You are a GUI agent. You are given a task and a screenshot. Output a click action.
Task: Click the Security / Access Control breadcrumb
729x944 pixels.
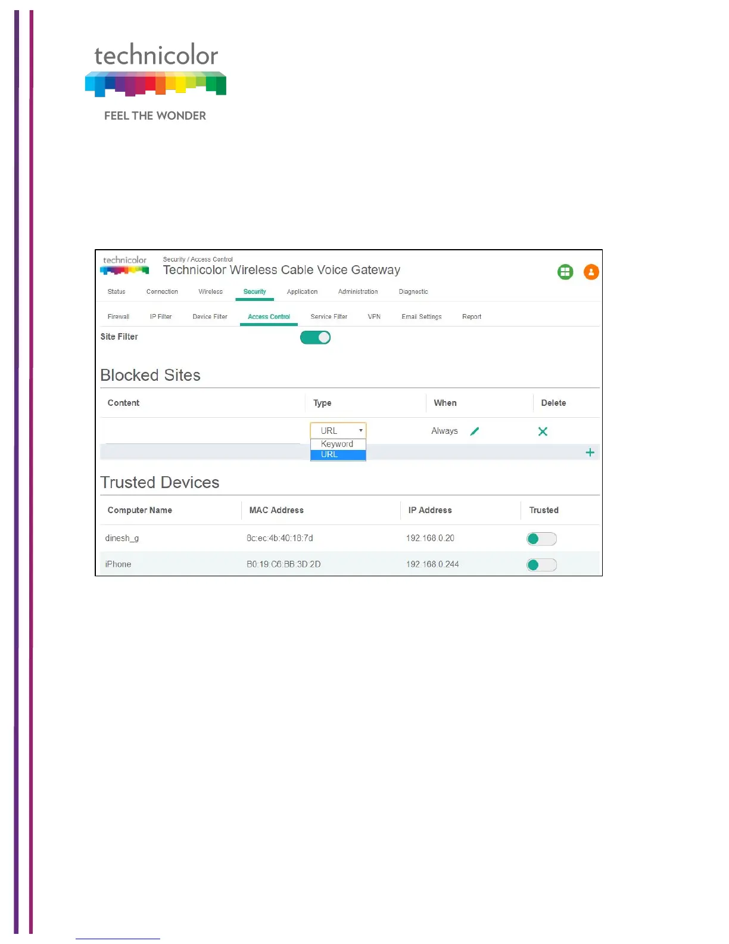[198, 259]
